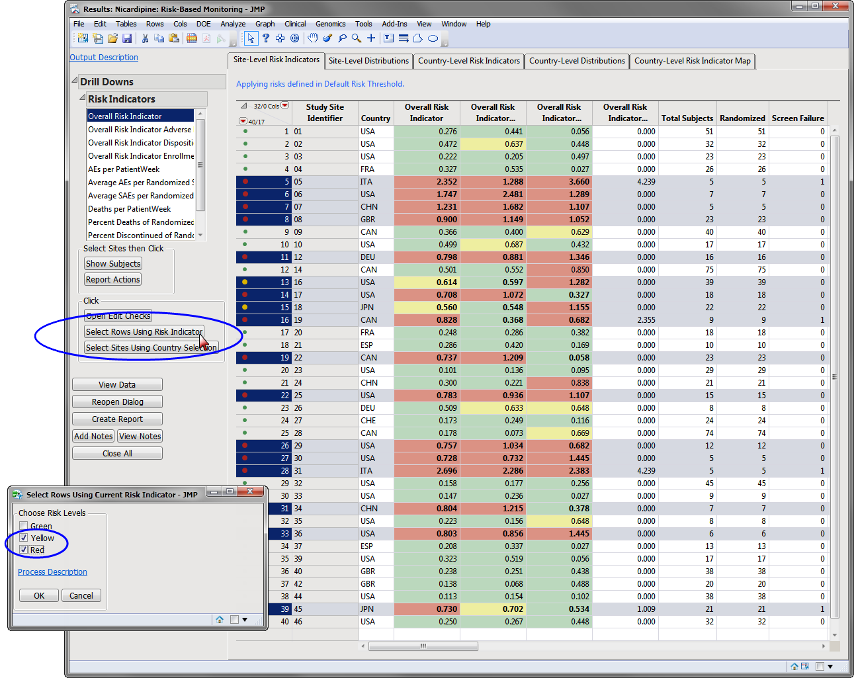Click the horizontal scrollbar under the table
Screen dimensions: 854x678
423,646
